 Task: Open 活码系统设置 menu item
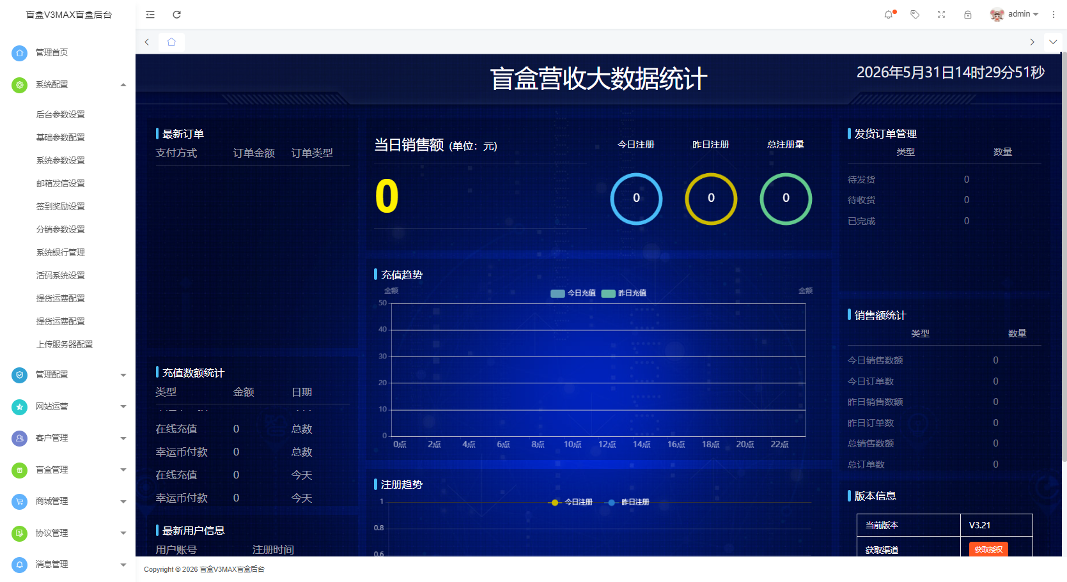(x=61, y=275)
